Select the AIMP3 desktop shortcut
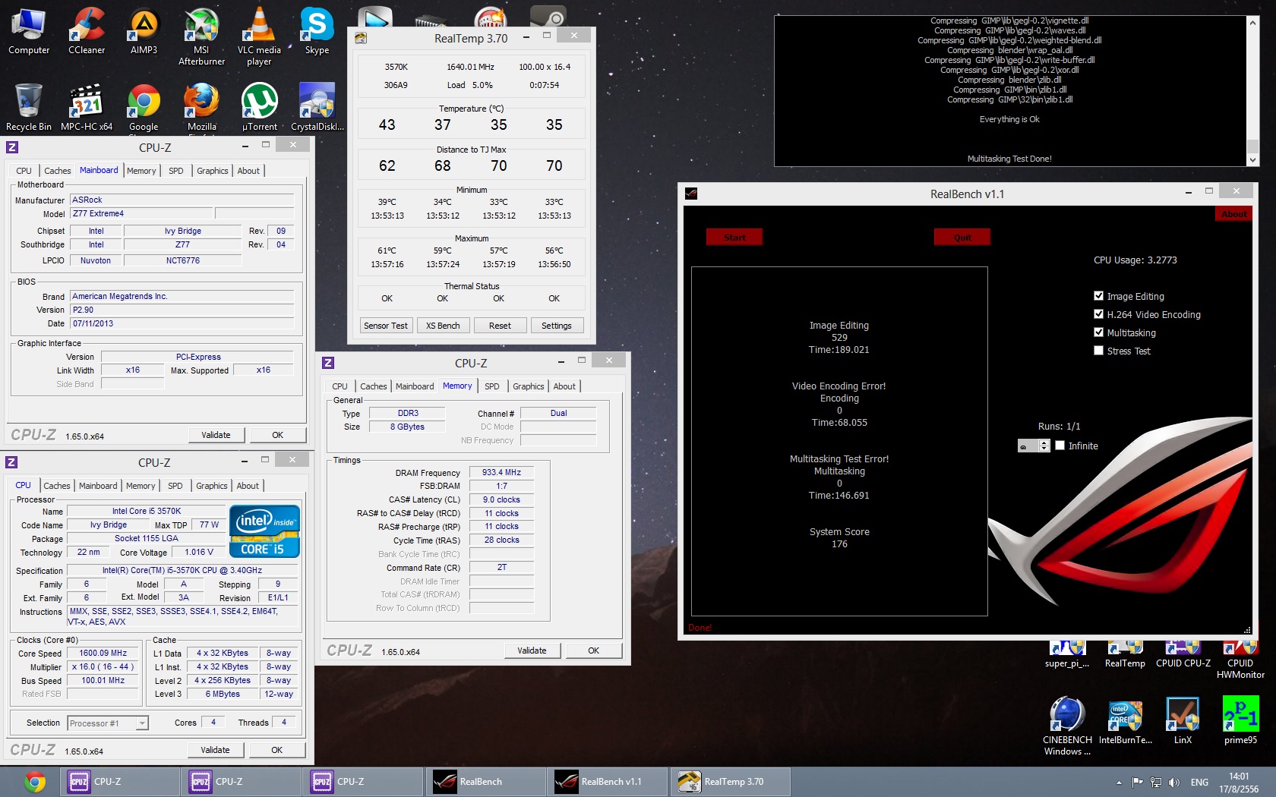 [x=144, y=32]
